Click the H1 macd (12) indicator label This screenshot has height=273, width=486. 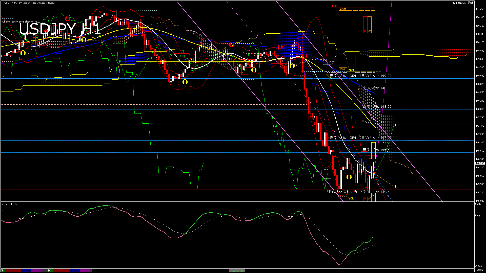[9, 204]
